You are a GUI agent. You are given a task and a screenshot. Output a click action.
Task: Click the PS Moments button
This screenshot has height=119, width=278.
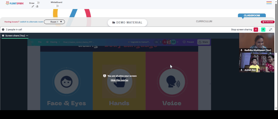(267, 22)
